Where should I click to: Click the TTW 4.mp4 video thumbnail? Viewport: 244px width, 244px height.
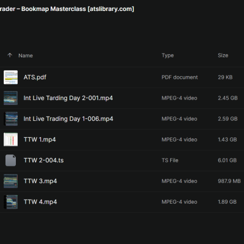(x=10, y=202)
